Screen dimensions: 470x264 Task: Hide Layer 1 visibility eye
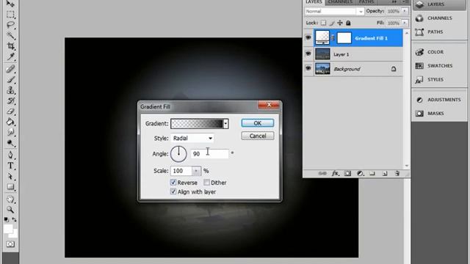point(308,54)
